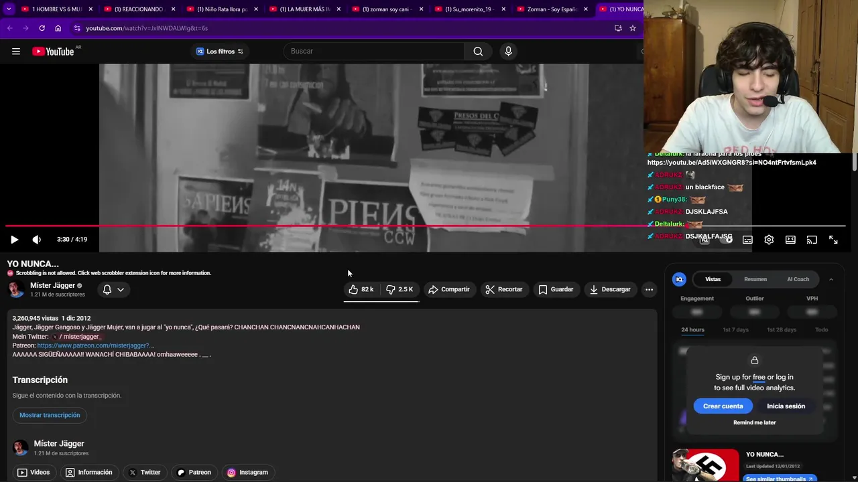Open the Instagram link chip

point(247,473)
